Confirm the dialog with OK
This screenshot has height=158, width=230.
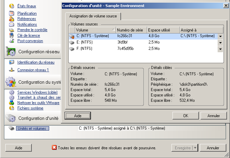pos(186,116)
